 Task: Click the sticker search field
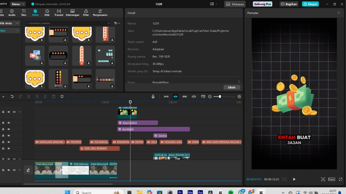click(68, 23)
